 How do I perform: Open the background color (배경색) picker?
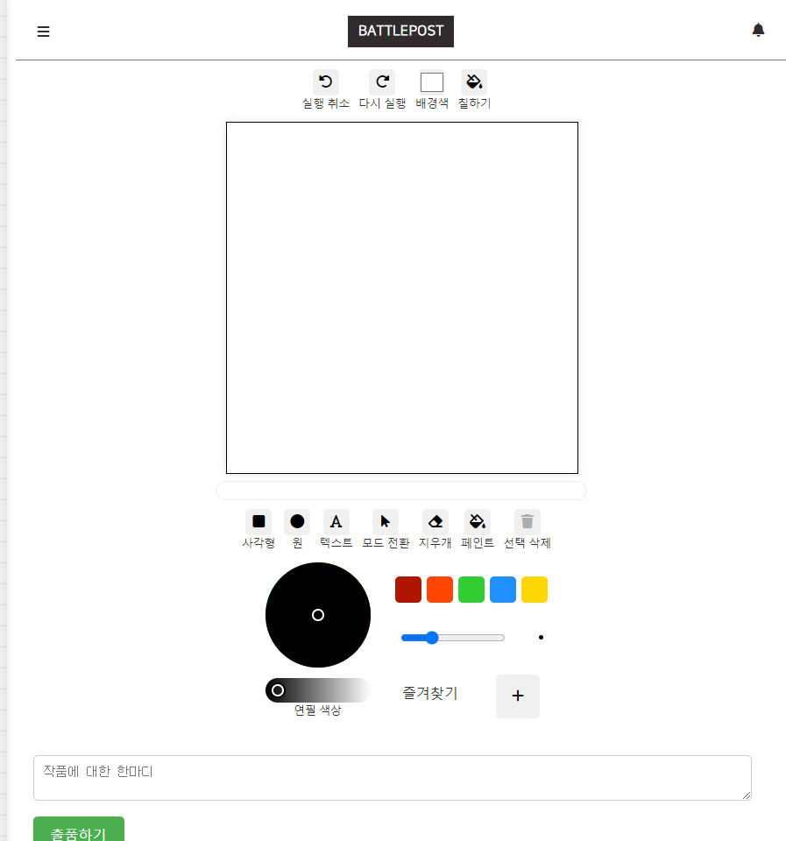point(432,82)
